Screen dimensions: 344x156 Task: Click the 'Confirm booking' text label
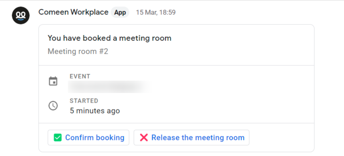click(x=95, y=138)
